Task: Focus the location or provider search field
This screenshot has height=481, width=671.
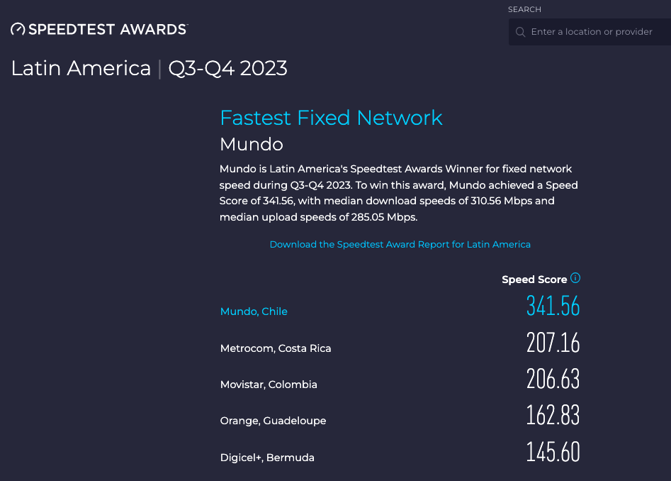Action: click(590, 32)
